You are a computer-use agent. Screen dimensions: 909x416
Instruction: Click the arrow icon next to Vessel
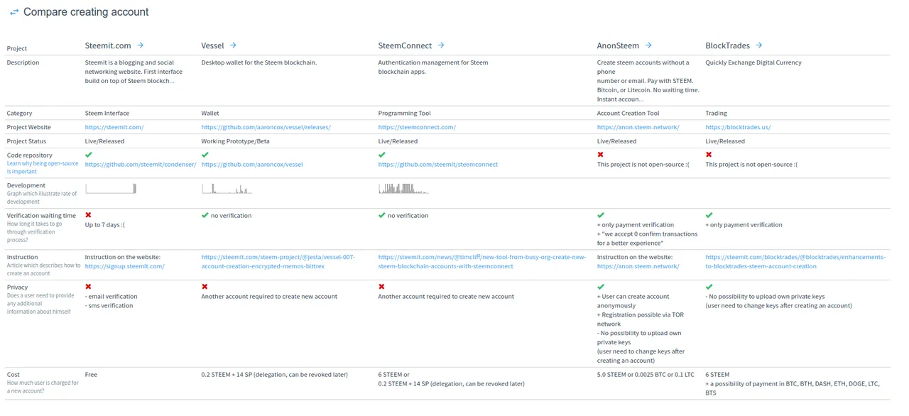coord(233,45)
